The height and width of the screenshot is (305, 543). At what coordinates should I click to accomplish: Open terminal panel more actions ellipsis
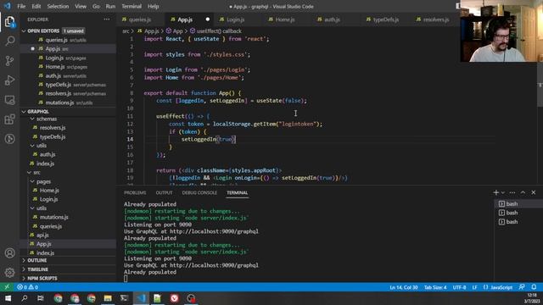coord(512,192)
